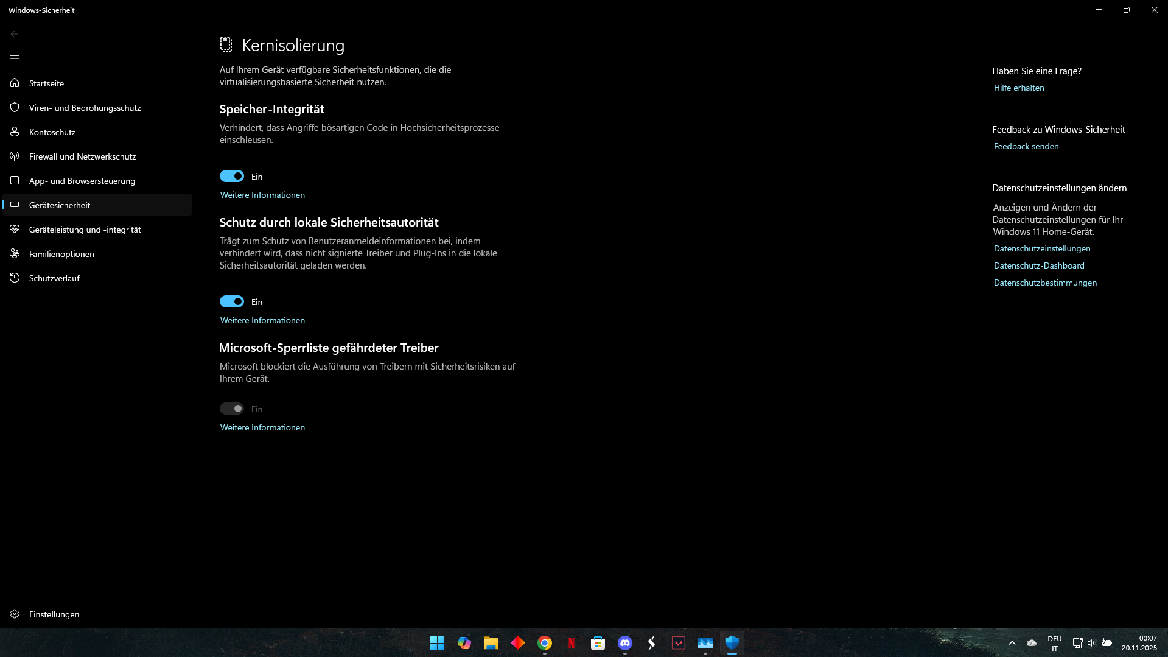Go back with the back arrow

pos(15,34)
